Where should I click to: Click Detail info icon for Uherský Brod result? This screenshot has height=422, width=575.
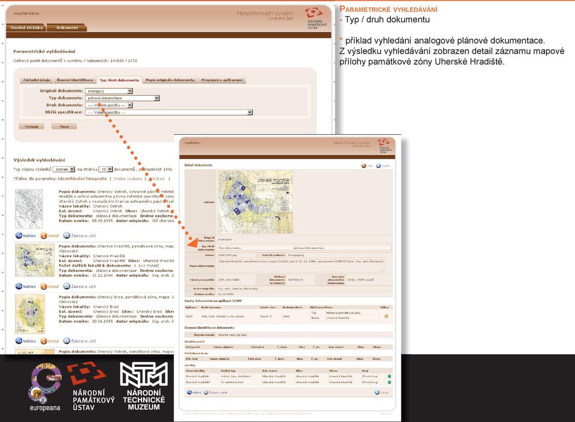point(44,341)
